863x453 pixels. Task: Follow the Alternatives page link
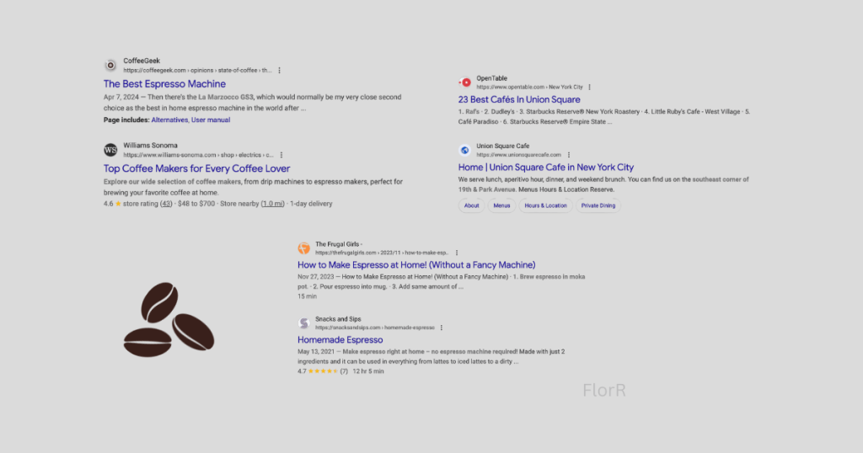[169, 120]
